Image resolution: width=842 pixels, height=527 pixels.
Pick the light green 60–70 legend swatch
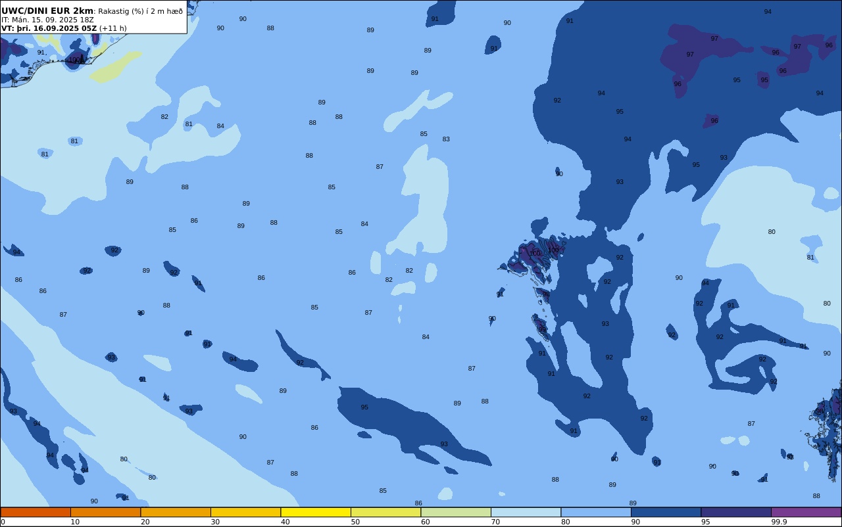[x=456, y=512]
